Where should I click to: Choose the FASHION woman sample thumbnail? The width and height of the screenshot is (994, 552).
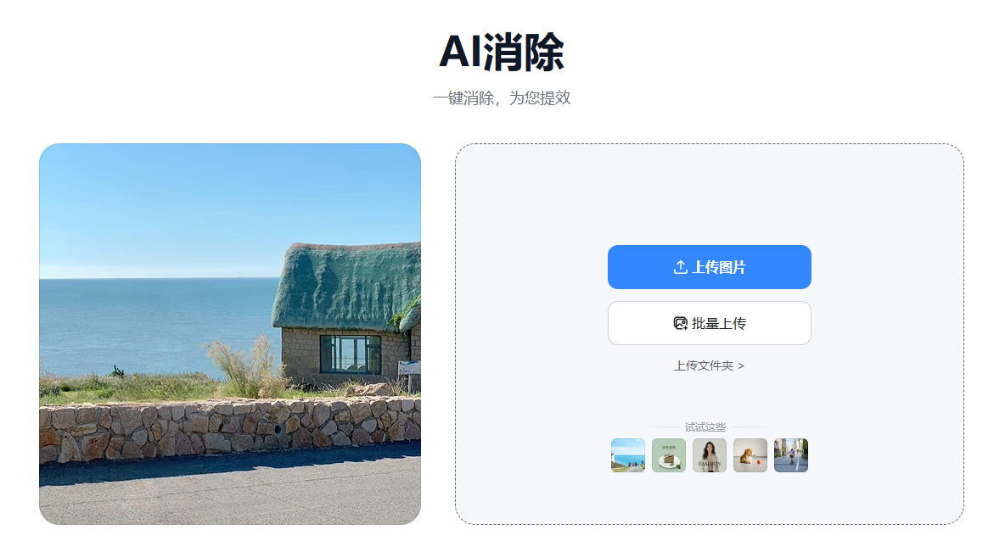(710, 455)
